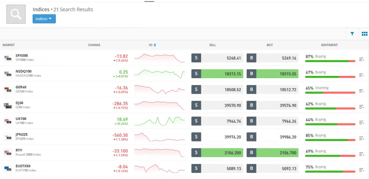Open the RTY Russell 2000 name

pyautogui.click(x=28, y=154)
